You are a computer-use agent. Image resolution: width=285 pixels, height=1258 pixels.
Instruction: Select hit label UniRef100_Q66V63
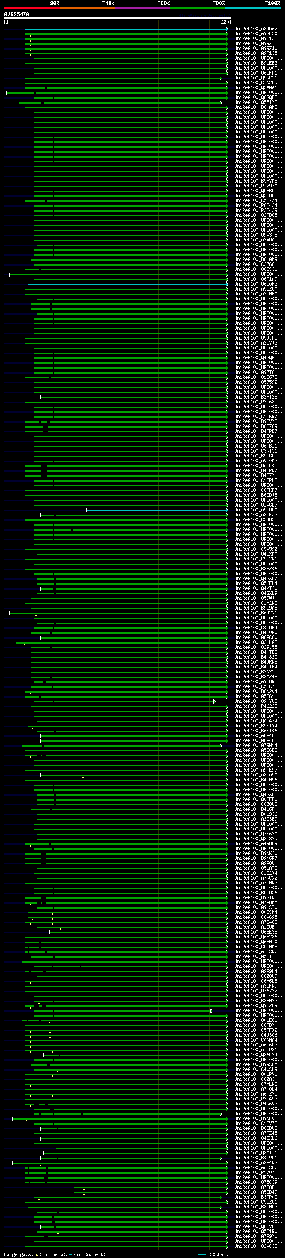point(255,1226)
